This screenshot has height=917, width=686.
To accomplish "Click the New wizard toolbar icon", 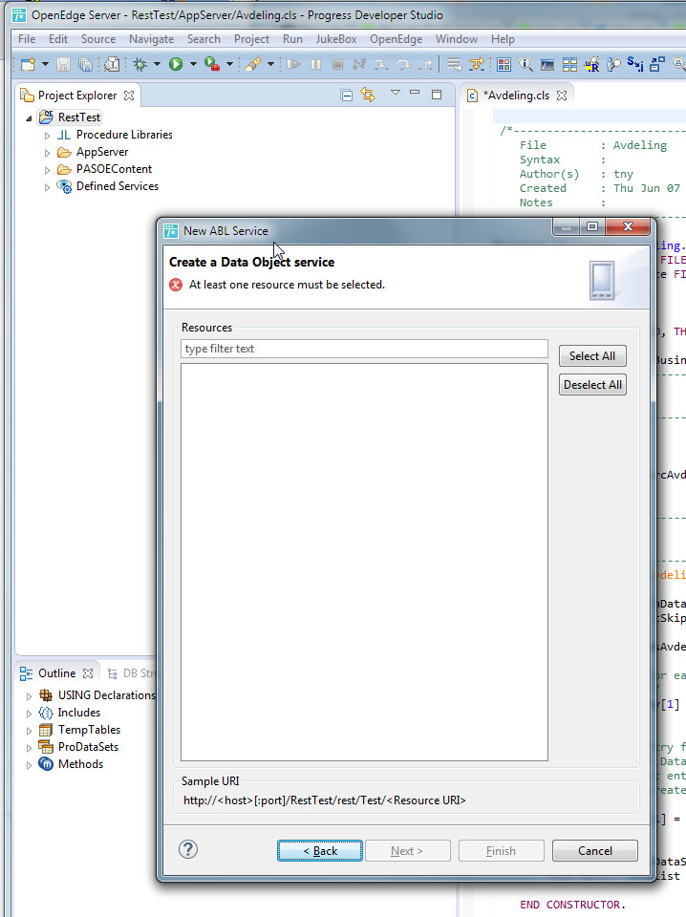I will pos(28,64).
